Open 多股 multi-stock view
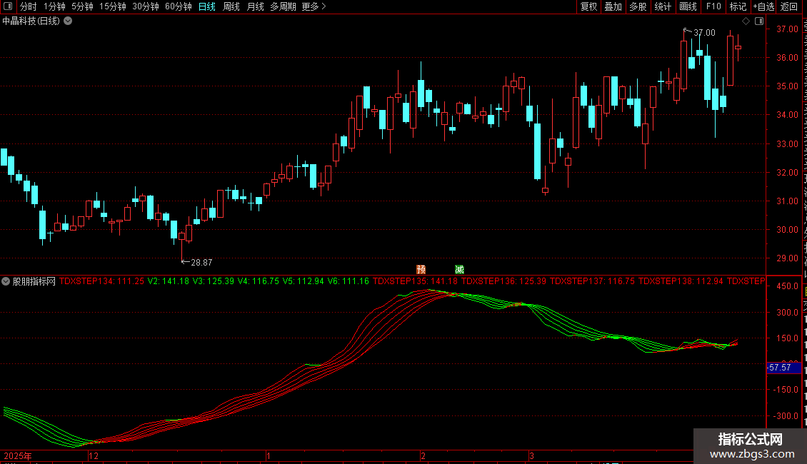 click(638, 6)
